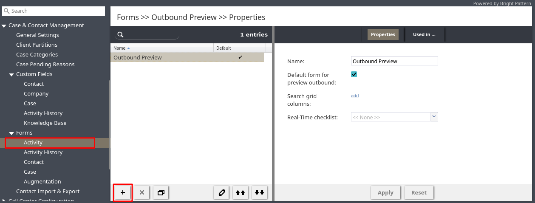Click the pencil edit form icon

point(221,192)
